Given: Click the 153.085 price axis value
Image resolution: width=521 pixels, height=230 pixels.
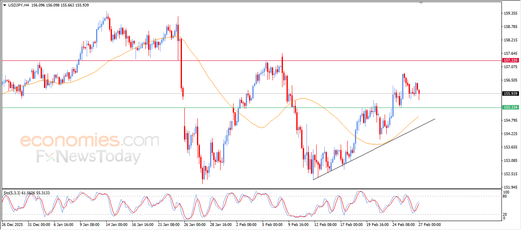Looking at the screenshot, I should 510,161.
